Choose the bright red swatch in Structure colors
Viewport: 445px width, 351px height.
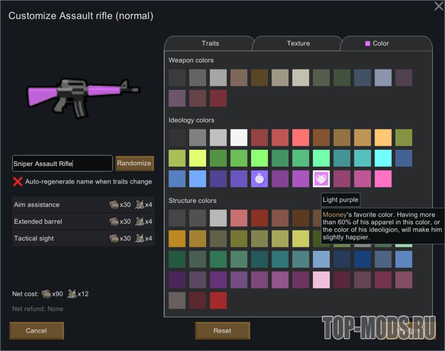(x=218, y=300)
